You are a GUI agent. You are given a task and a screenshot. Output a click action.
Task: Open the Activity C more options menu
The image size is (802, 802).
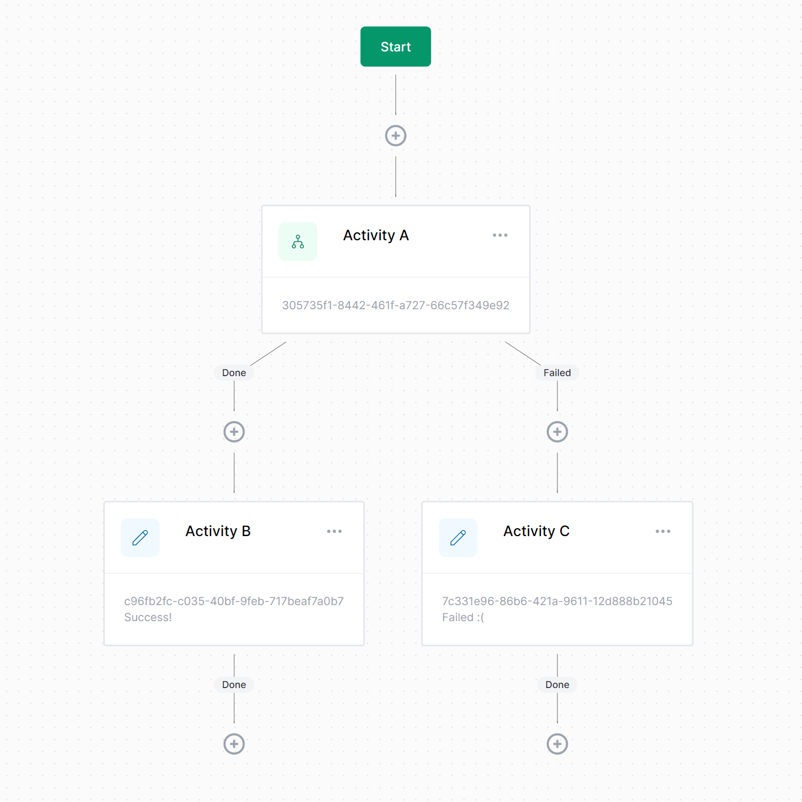point(662,531)
